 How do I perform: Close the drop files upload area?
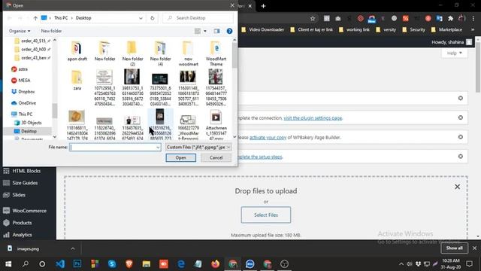click(457, 187)
